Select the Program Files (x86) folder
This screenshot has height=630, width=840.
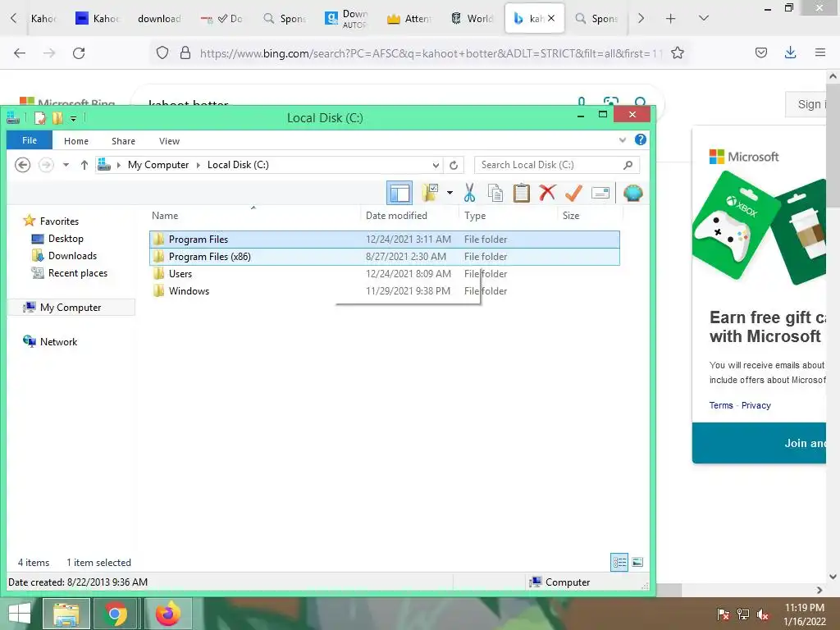385,257
